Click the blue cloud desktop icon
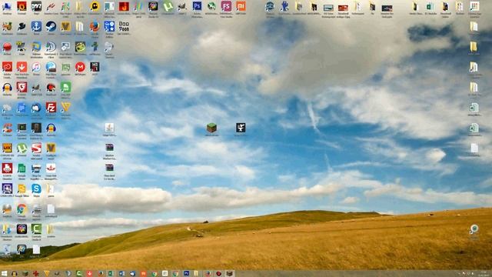Viewport: 492px width, 277px height. click(36, 108)
